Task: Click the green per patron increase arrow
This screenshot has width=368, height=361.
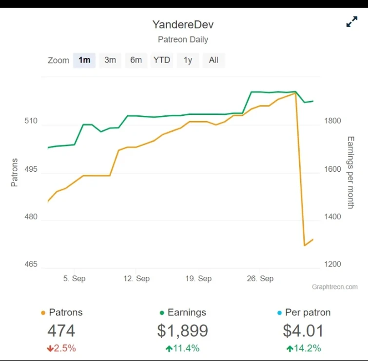Action: click(290, 348)
